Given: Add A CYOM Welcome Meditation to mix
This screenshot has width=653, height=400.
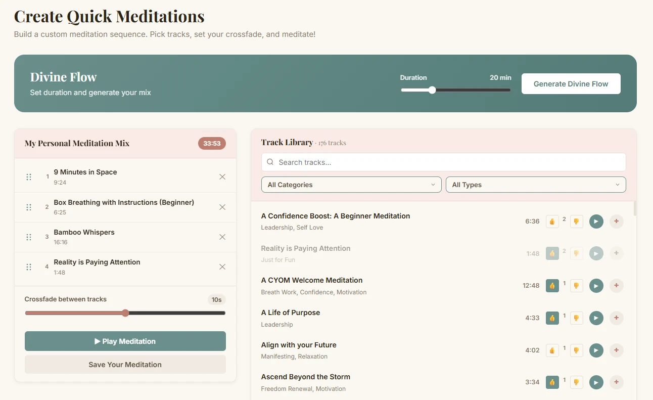Looking at the screenshot, I should 616,286.
